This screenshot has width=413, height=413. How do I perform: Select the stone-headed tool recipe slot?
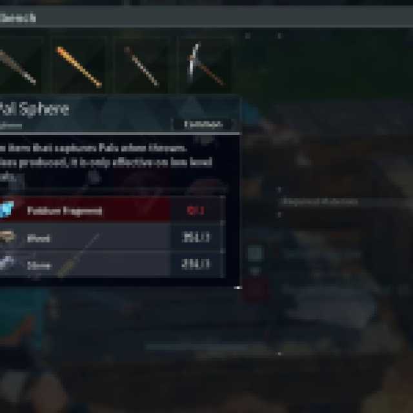[20, 65]
